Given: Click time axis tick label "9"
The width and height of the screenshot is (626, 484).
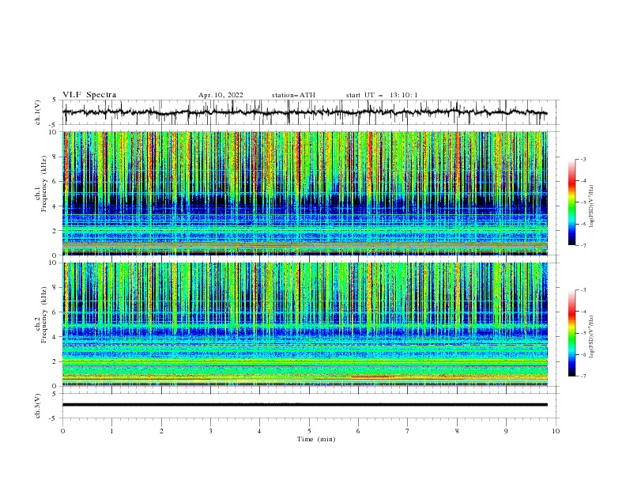Looking at the screenshot, I should [506, 431].
